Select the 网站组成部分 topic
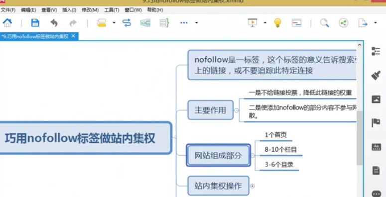386x197 pixels. (218, 155)
